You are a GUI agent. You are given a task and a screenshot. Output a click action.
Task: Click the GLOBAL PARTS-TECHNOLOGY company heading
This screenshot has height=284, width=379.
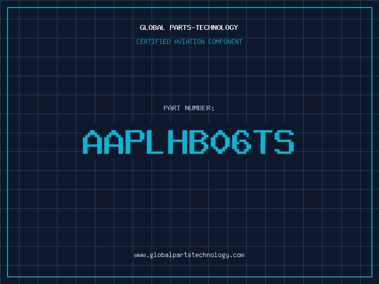189,27
